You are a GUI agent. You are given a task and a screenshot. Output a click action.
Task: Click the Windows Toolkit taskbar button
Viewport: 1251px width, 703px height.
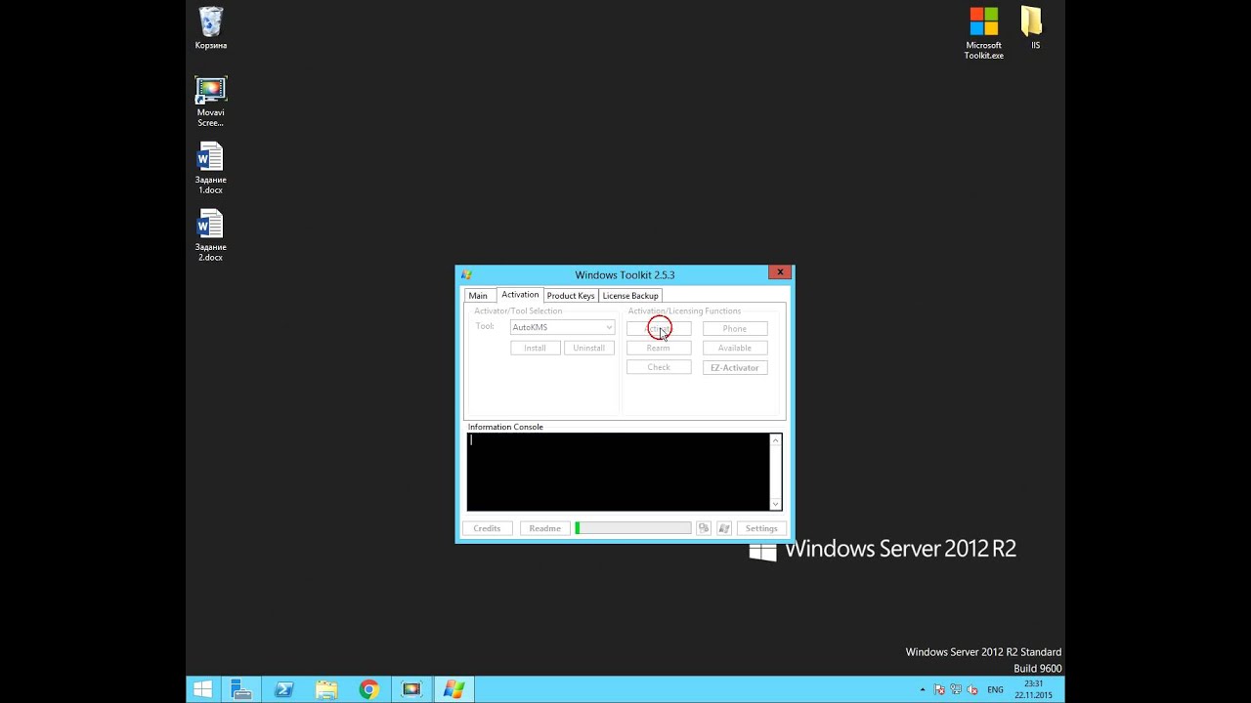(x=454, y=689)
